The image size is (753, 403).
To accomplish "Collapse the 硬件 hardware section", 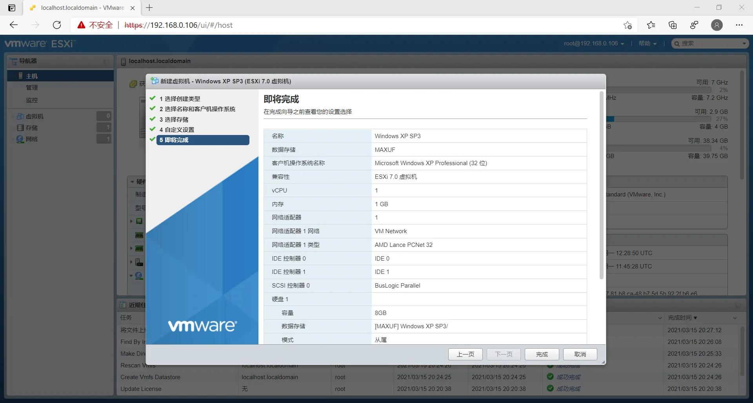I will 132,182.
